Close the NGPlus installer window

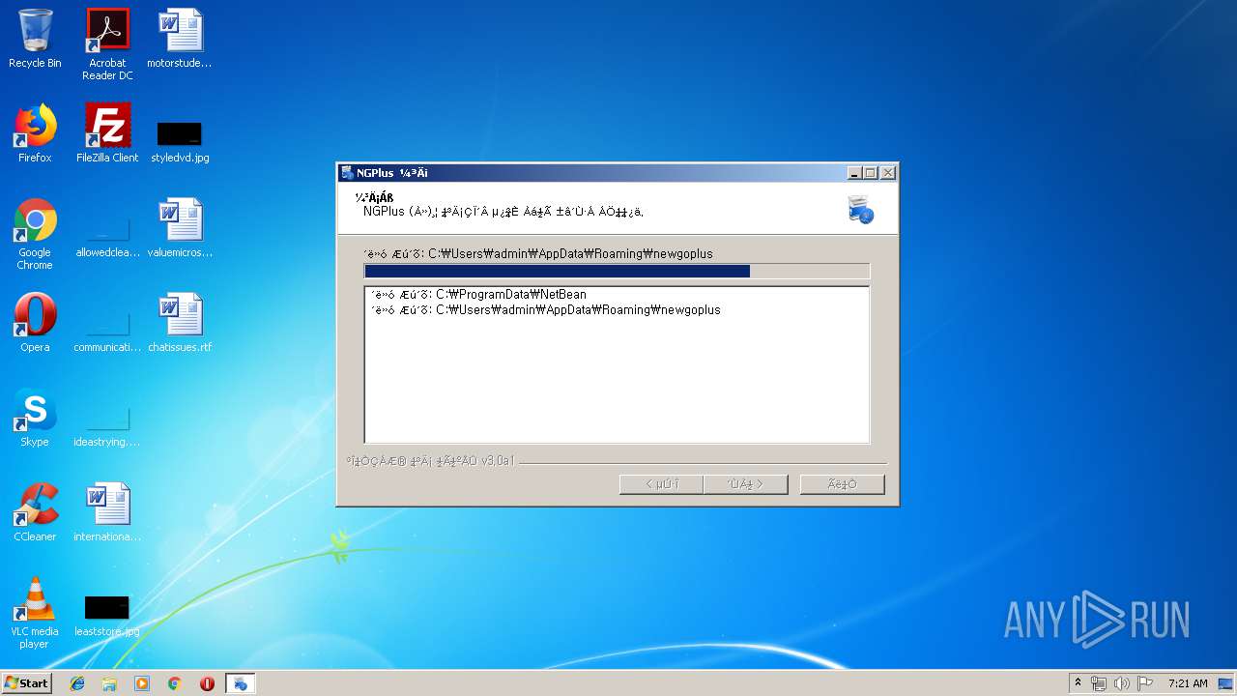click(x=888, y=173)
